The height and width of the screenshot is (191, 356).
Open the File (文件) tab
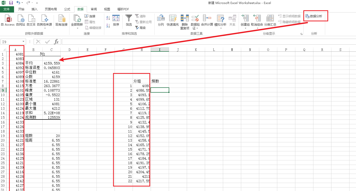pyautogui.click(x=7, y=9)
